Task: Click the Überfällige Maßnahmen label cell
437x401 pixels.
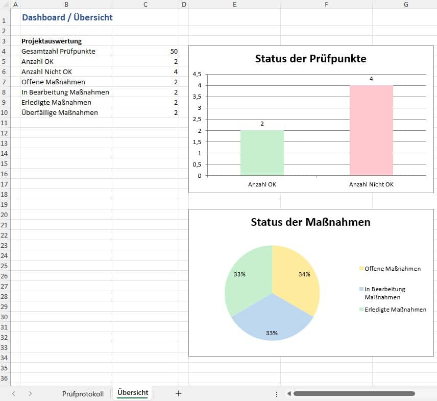Action: 60,112
